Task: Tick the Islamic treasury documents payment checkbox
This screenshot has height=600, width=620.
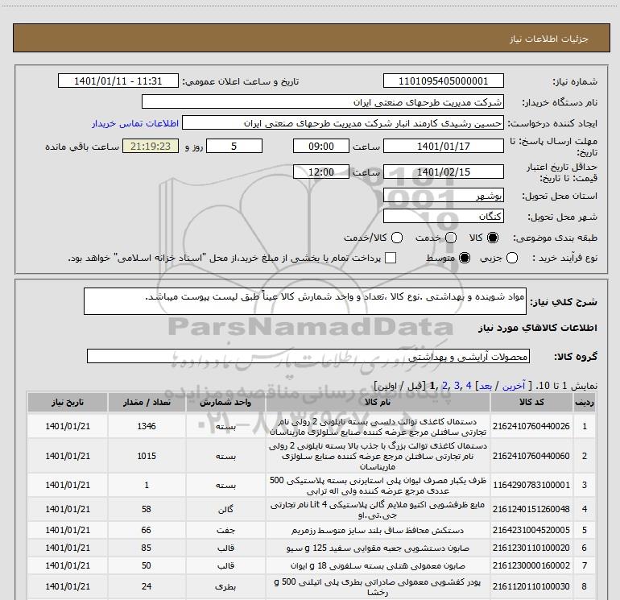Action: tap(391, 258)
